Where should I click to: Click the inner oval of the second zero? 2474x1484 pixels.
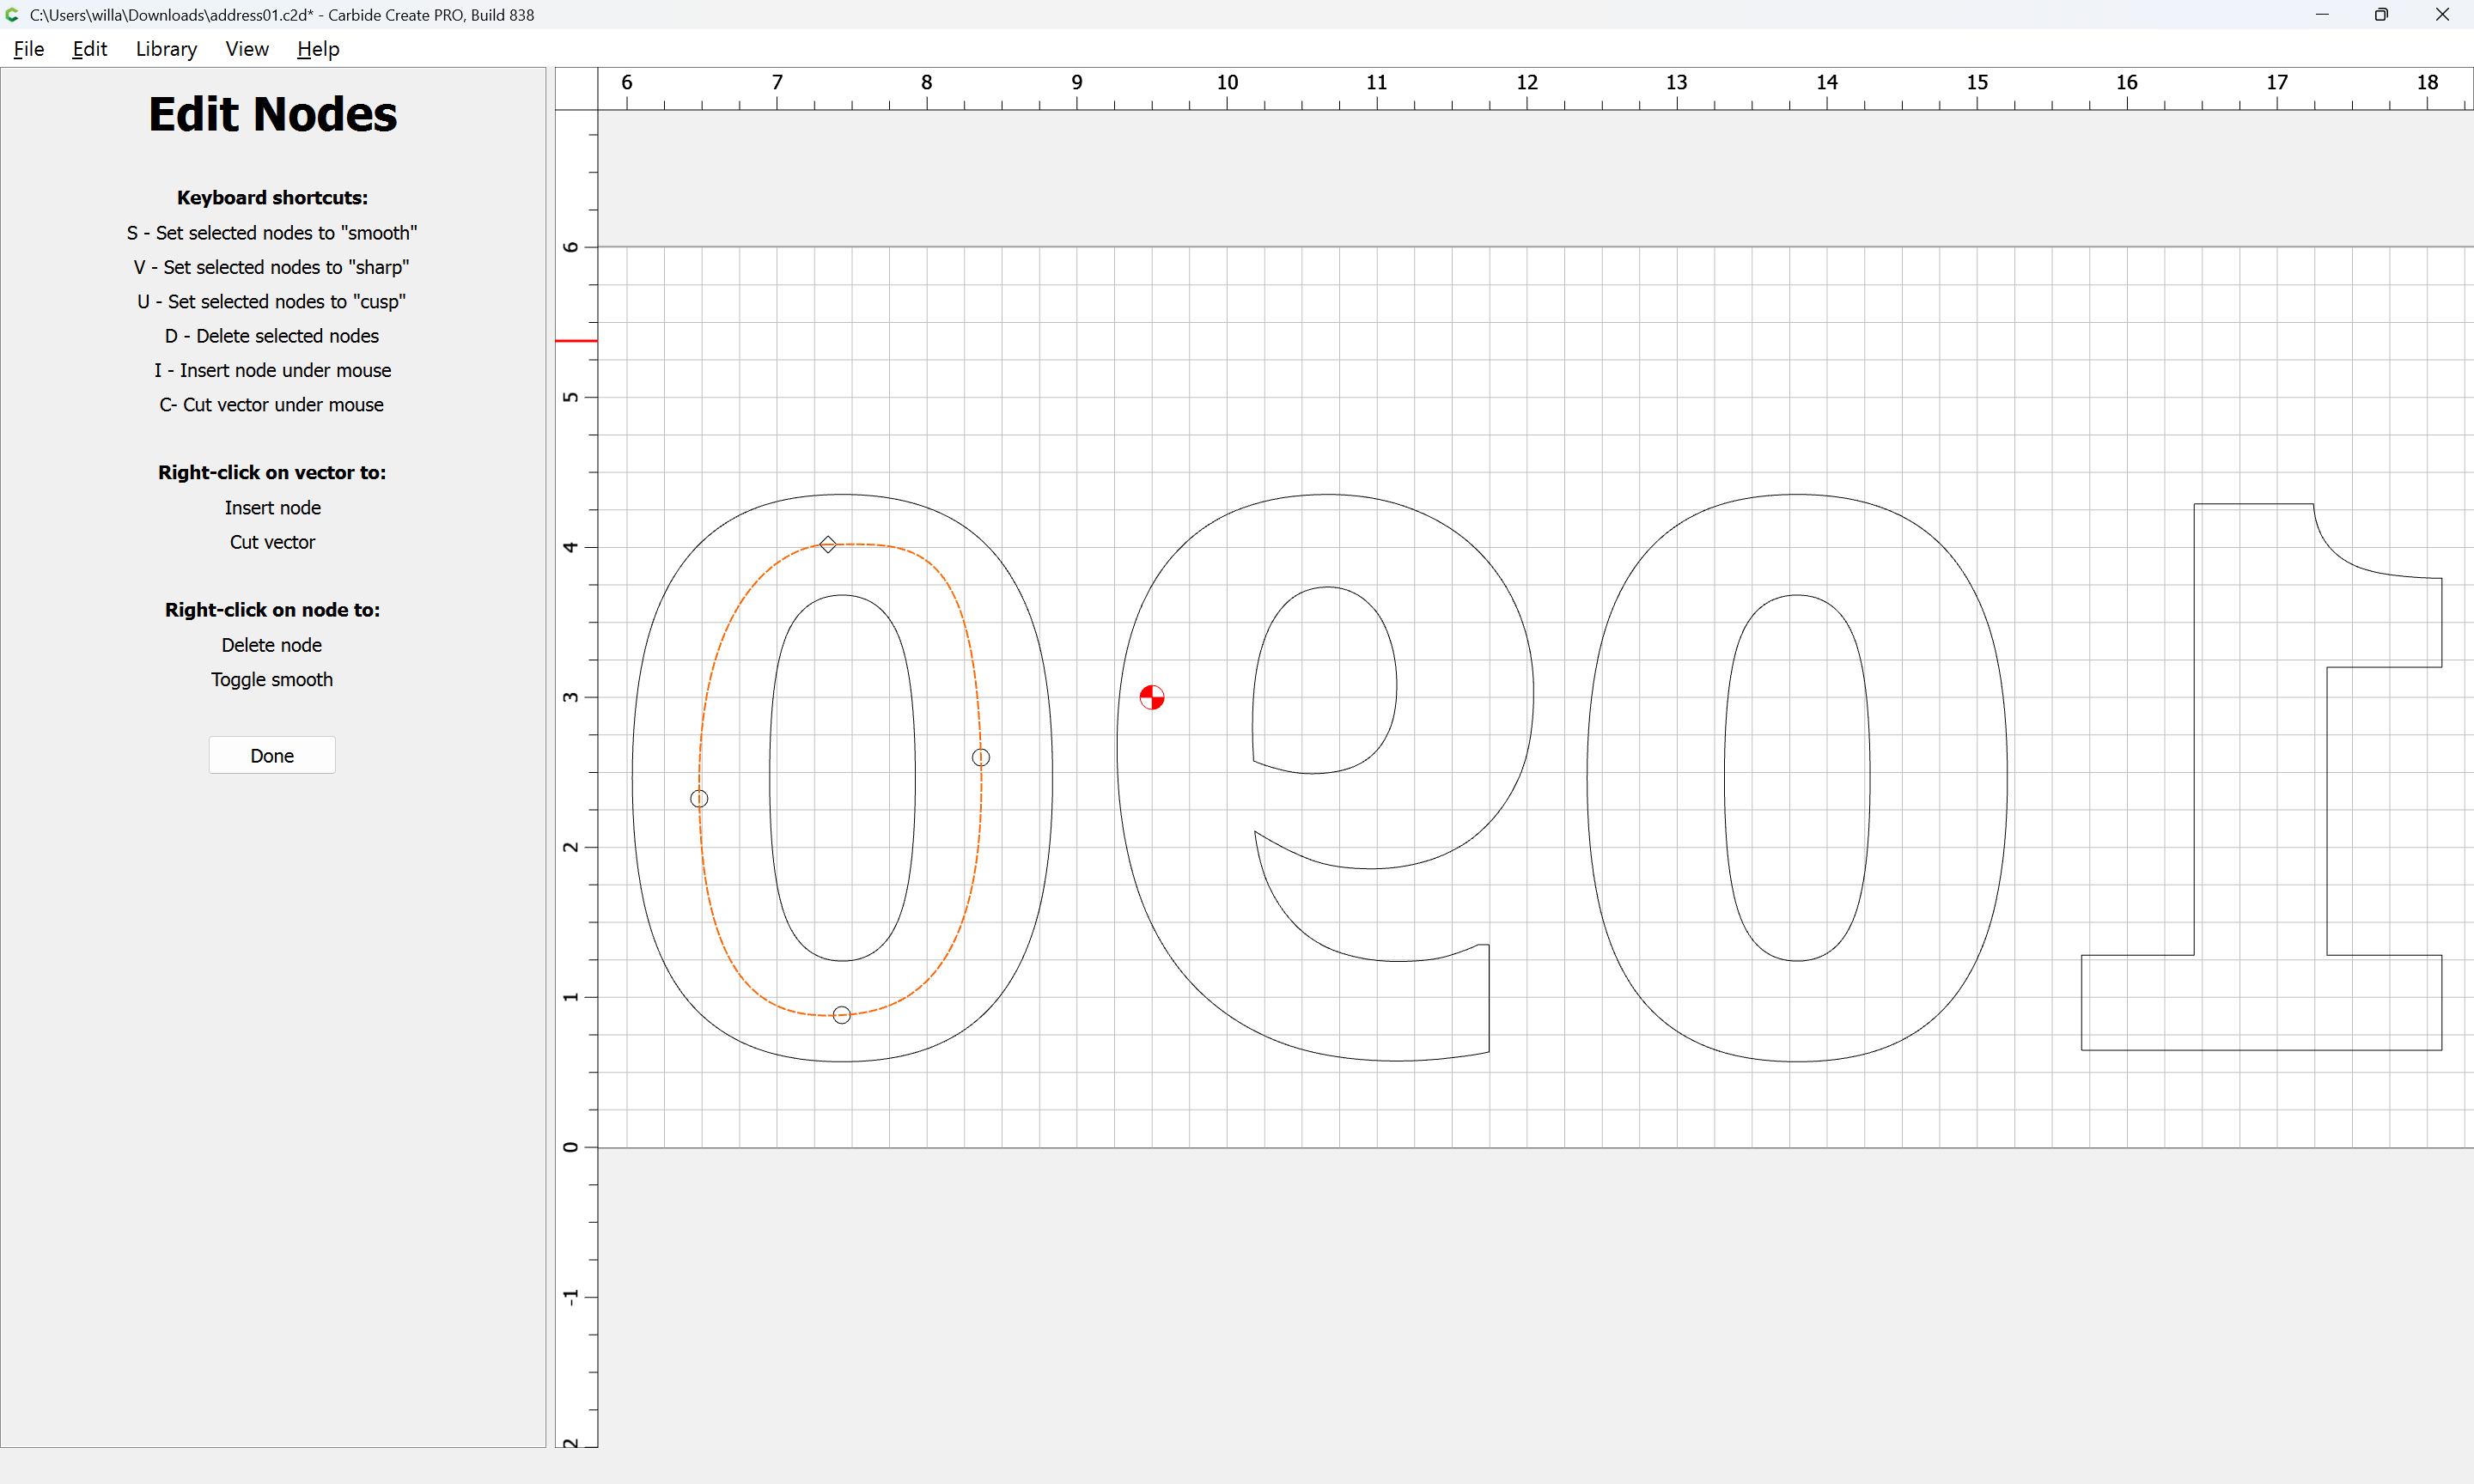1725,780
